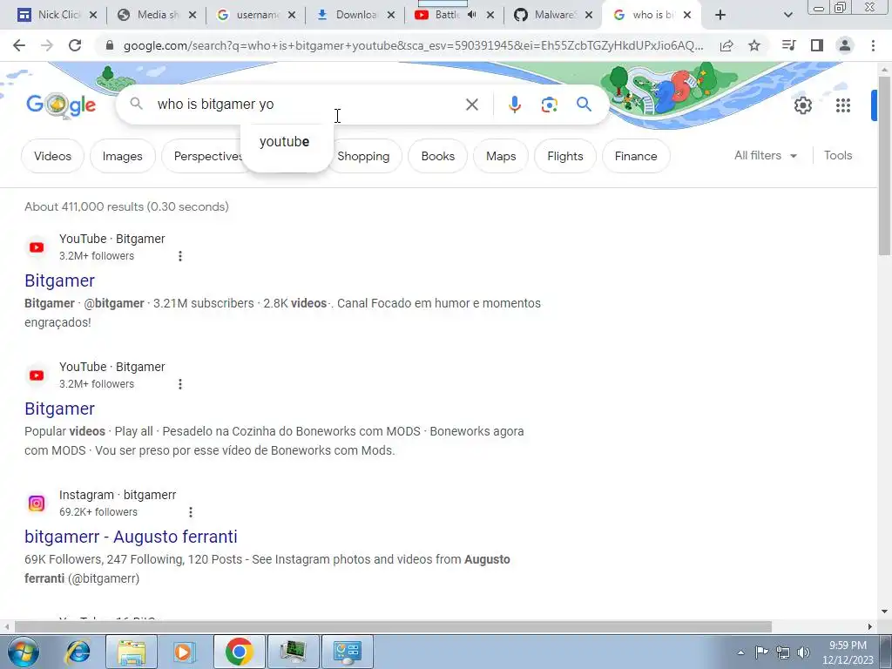Open Action Center flag tray icon

[x=761, y=652]
